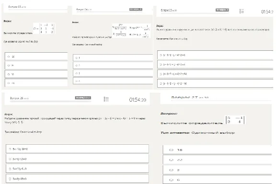This screenshot has height=184, width=276.
Task: Click the progress bar under Вопрос 23 title
Action: point(38,9)
